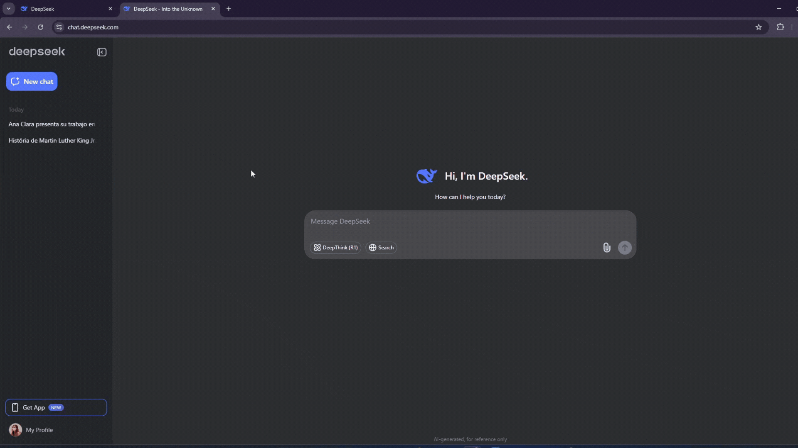Close the Into the Unknown tab
This screenshot has height=448, width=798.
213,9
